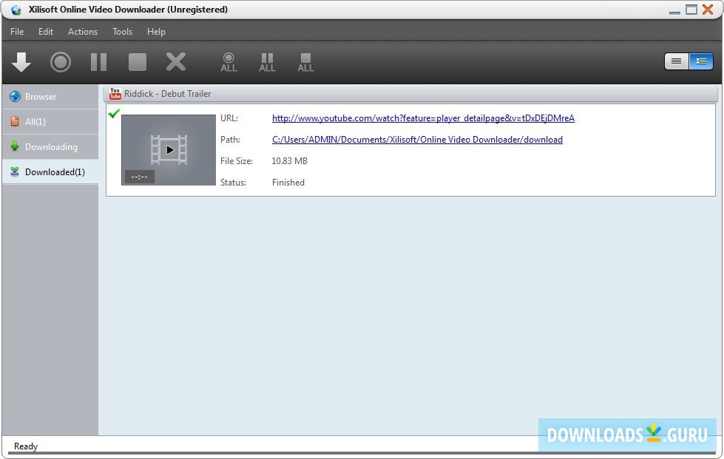
Task: Open the YouTube watch URL link
Action: pos(423,118)
